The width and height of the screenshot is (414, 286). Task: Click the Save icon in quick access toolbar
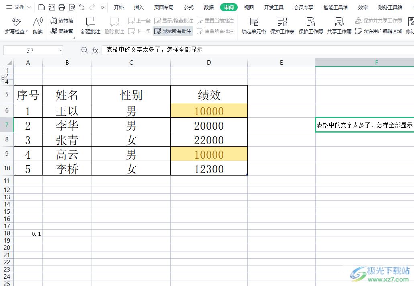pos(41,7)
